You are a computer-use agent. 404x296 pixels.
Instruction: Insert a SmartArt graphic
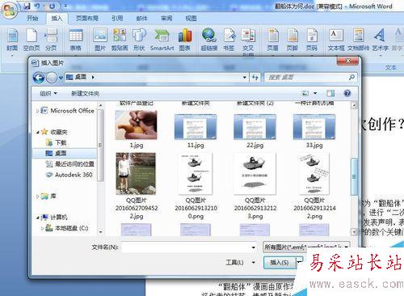(162, 40)
